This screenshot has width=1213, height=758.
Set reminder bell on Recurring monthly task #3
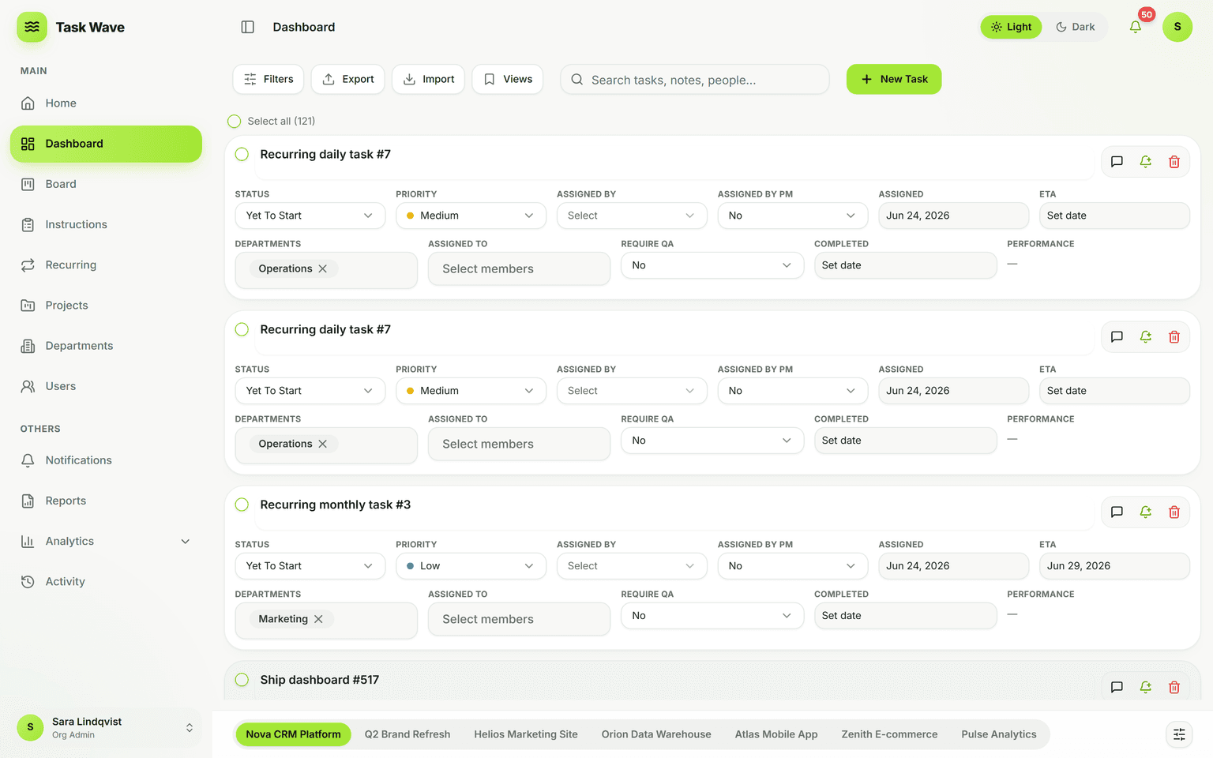pos(1146,512)
